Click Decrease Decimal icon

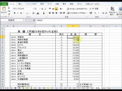pos(106,13)
